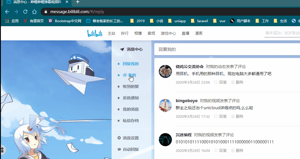
Task: Open a new browser tab with plus
Action: pyautogui.click(x=77, y=2)
